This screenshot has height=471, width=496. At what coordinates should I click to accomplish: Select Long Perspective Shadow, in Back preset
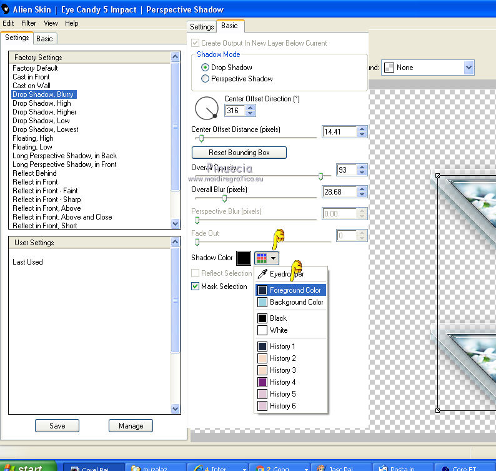(x=64, y=156)
